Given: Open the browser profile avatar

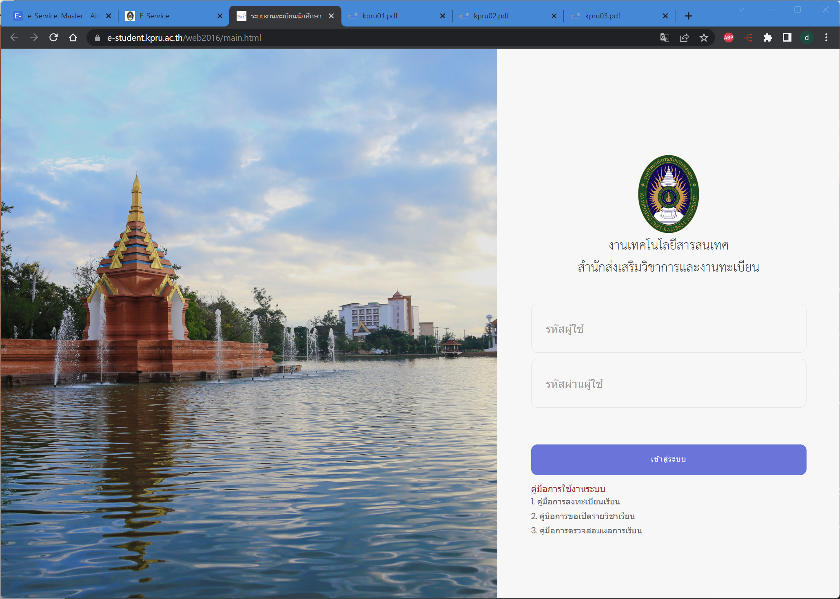Looking at the screenshot, I should point(807,38).
